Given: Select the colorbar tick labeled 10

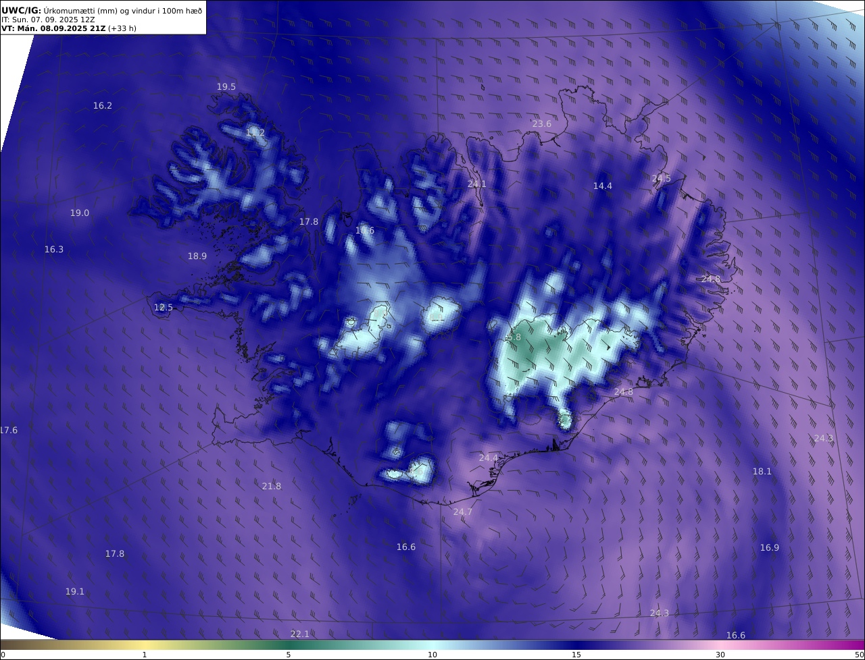Looking at the screenshot, I should click(x=432, y=655).
